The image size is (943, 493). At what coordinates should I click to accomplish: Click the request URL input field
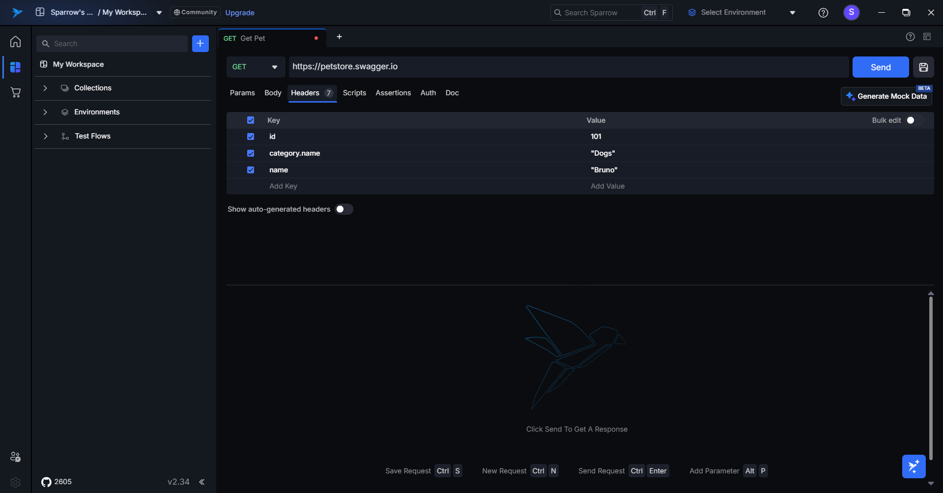coord(568,67)
